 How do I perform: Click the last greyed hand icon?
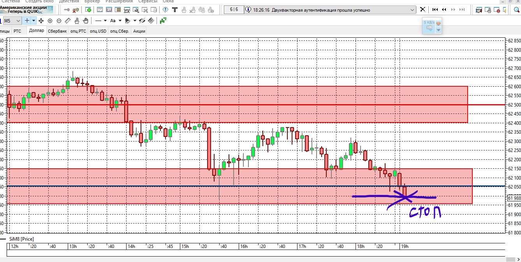point(210,10)
